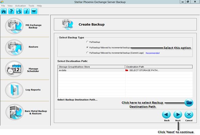
Task: Click the Home toolbar icon
Action: coord(4,11)
